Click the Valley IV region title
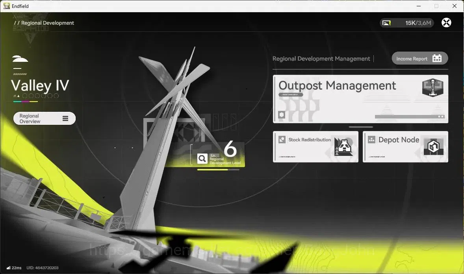The height and width of the screenshot is (274, 464). pos(40,86)
